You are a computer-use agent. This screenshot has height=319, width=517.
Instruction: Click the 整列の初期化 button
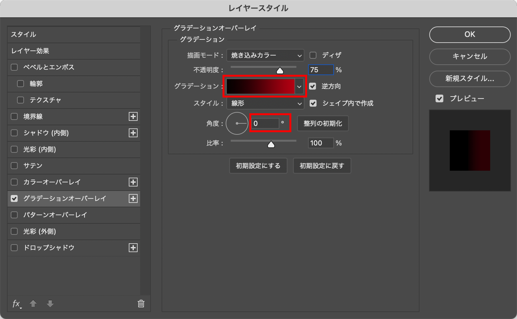pos(323,123)
